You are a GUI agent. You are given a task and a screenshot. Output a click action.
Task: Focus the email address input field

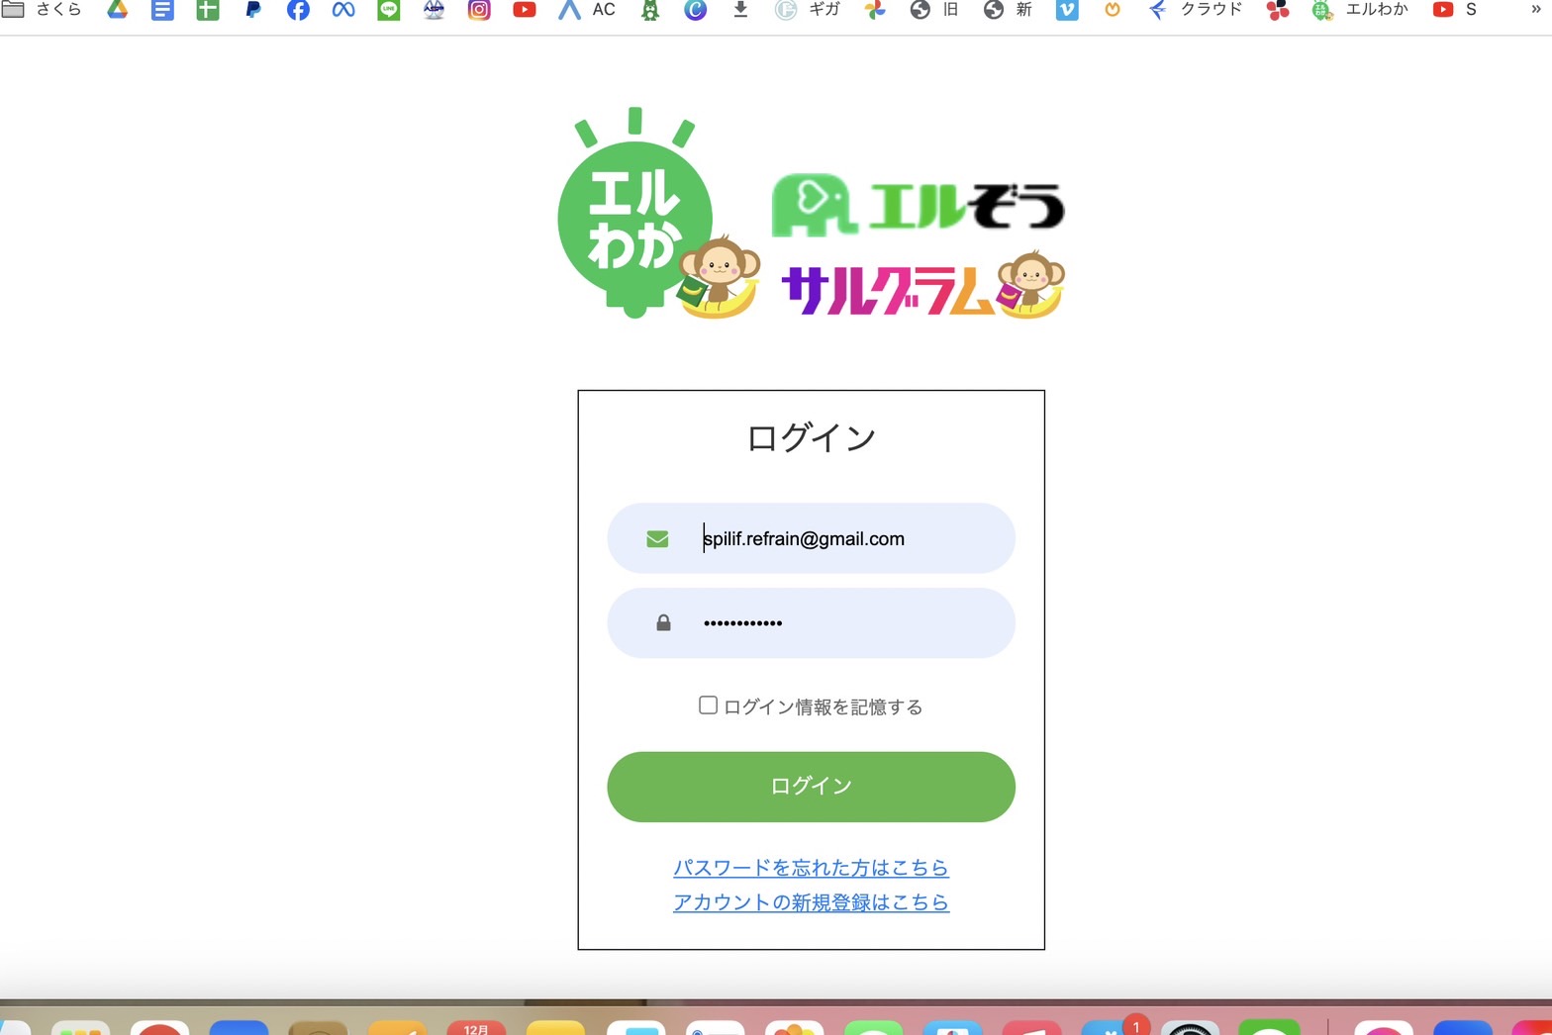click(811, 538)
